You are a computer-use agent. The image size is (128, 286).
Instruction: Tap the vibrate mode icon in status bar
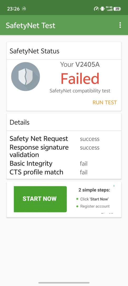pyautogui.click(x=102, y=9)
